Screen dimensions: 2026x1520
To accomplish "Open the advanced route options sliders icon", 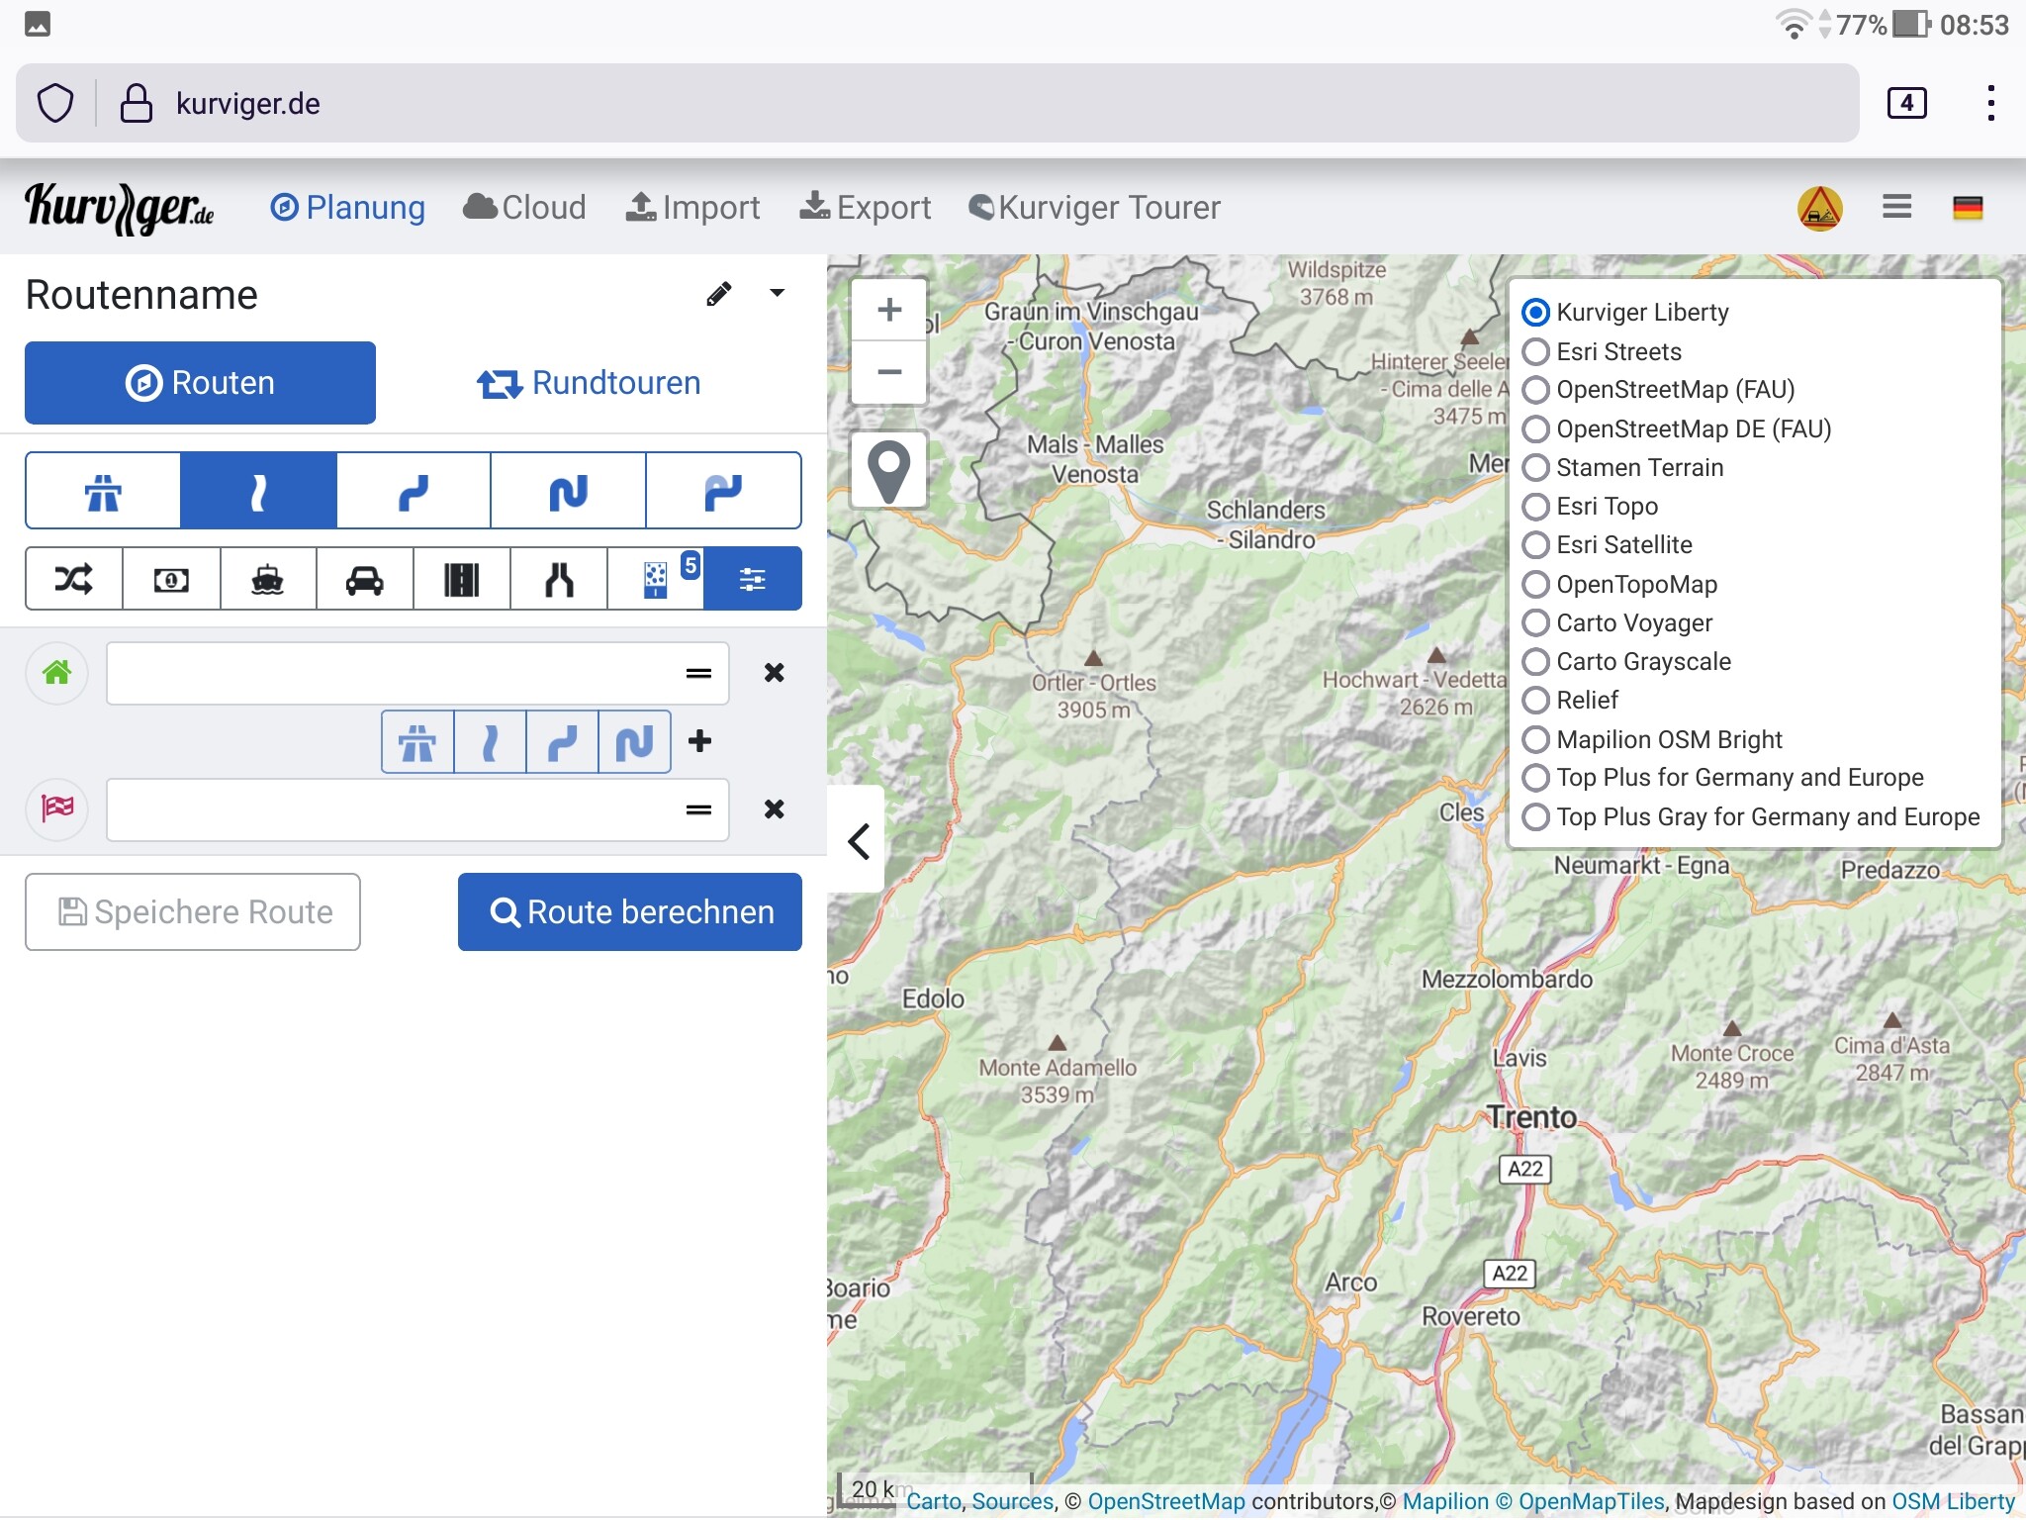I will (753, 579).
